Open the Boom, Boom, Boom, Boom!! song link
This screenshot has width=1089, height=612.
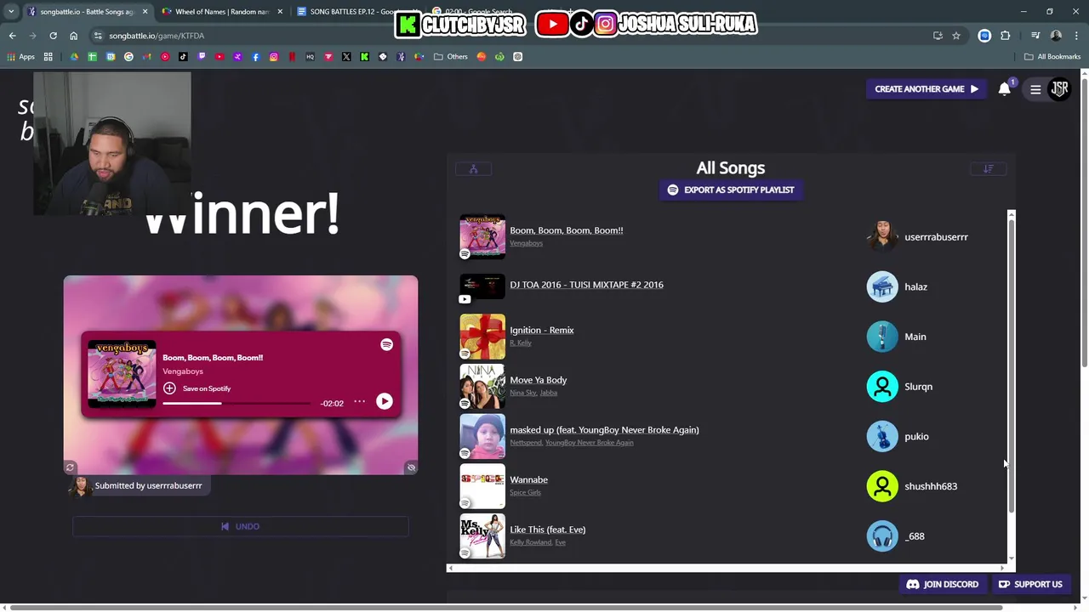pos(567,230)
